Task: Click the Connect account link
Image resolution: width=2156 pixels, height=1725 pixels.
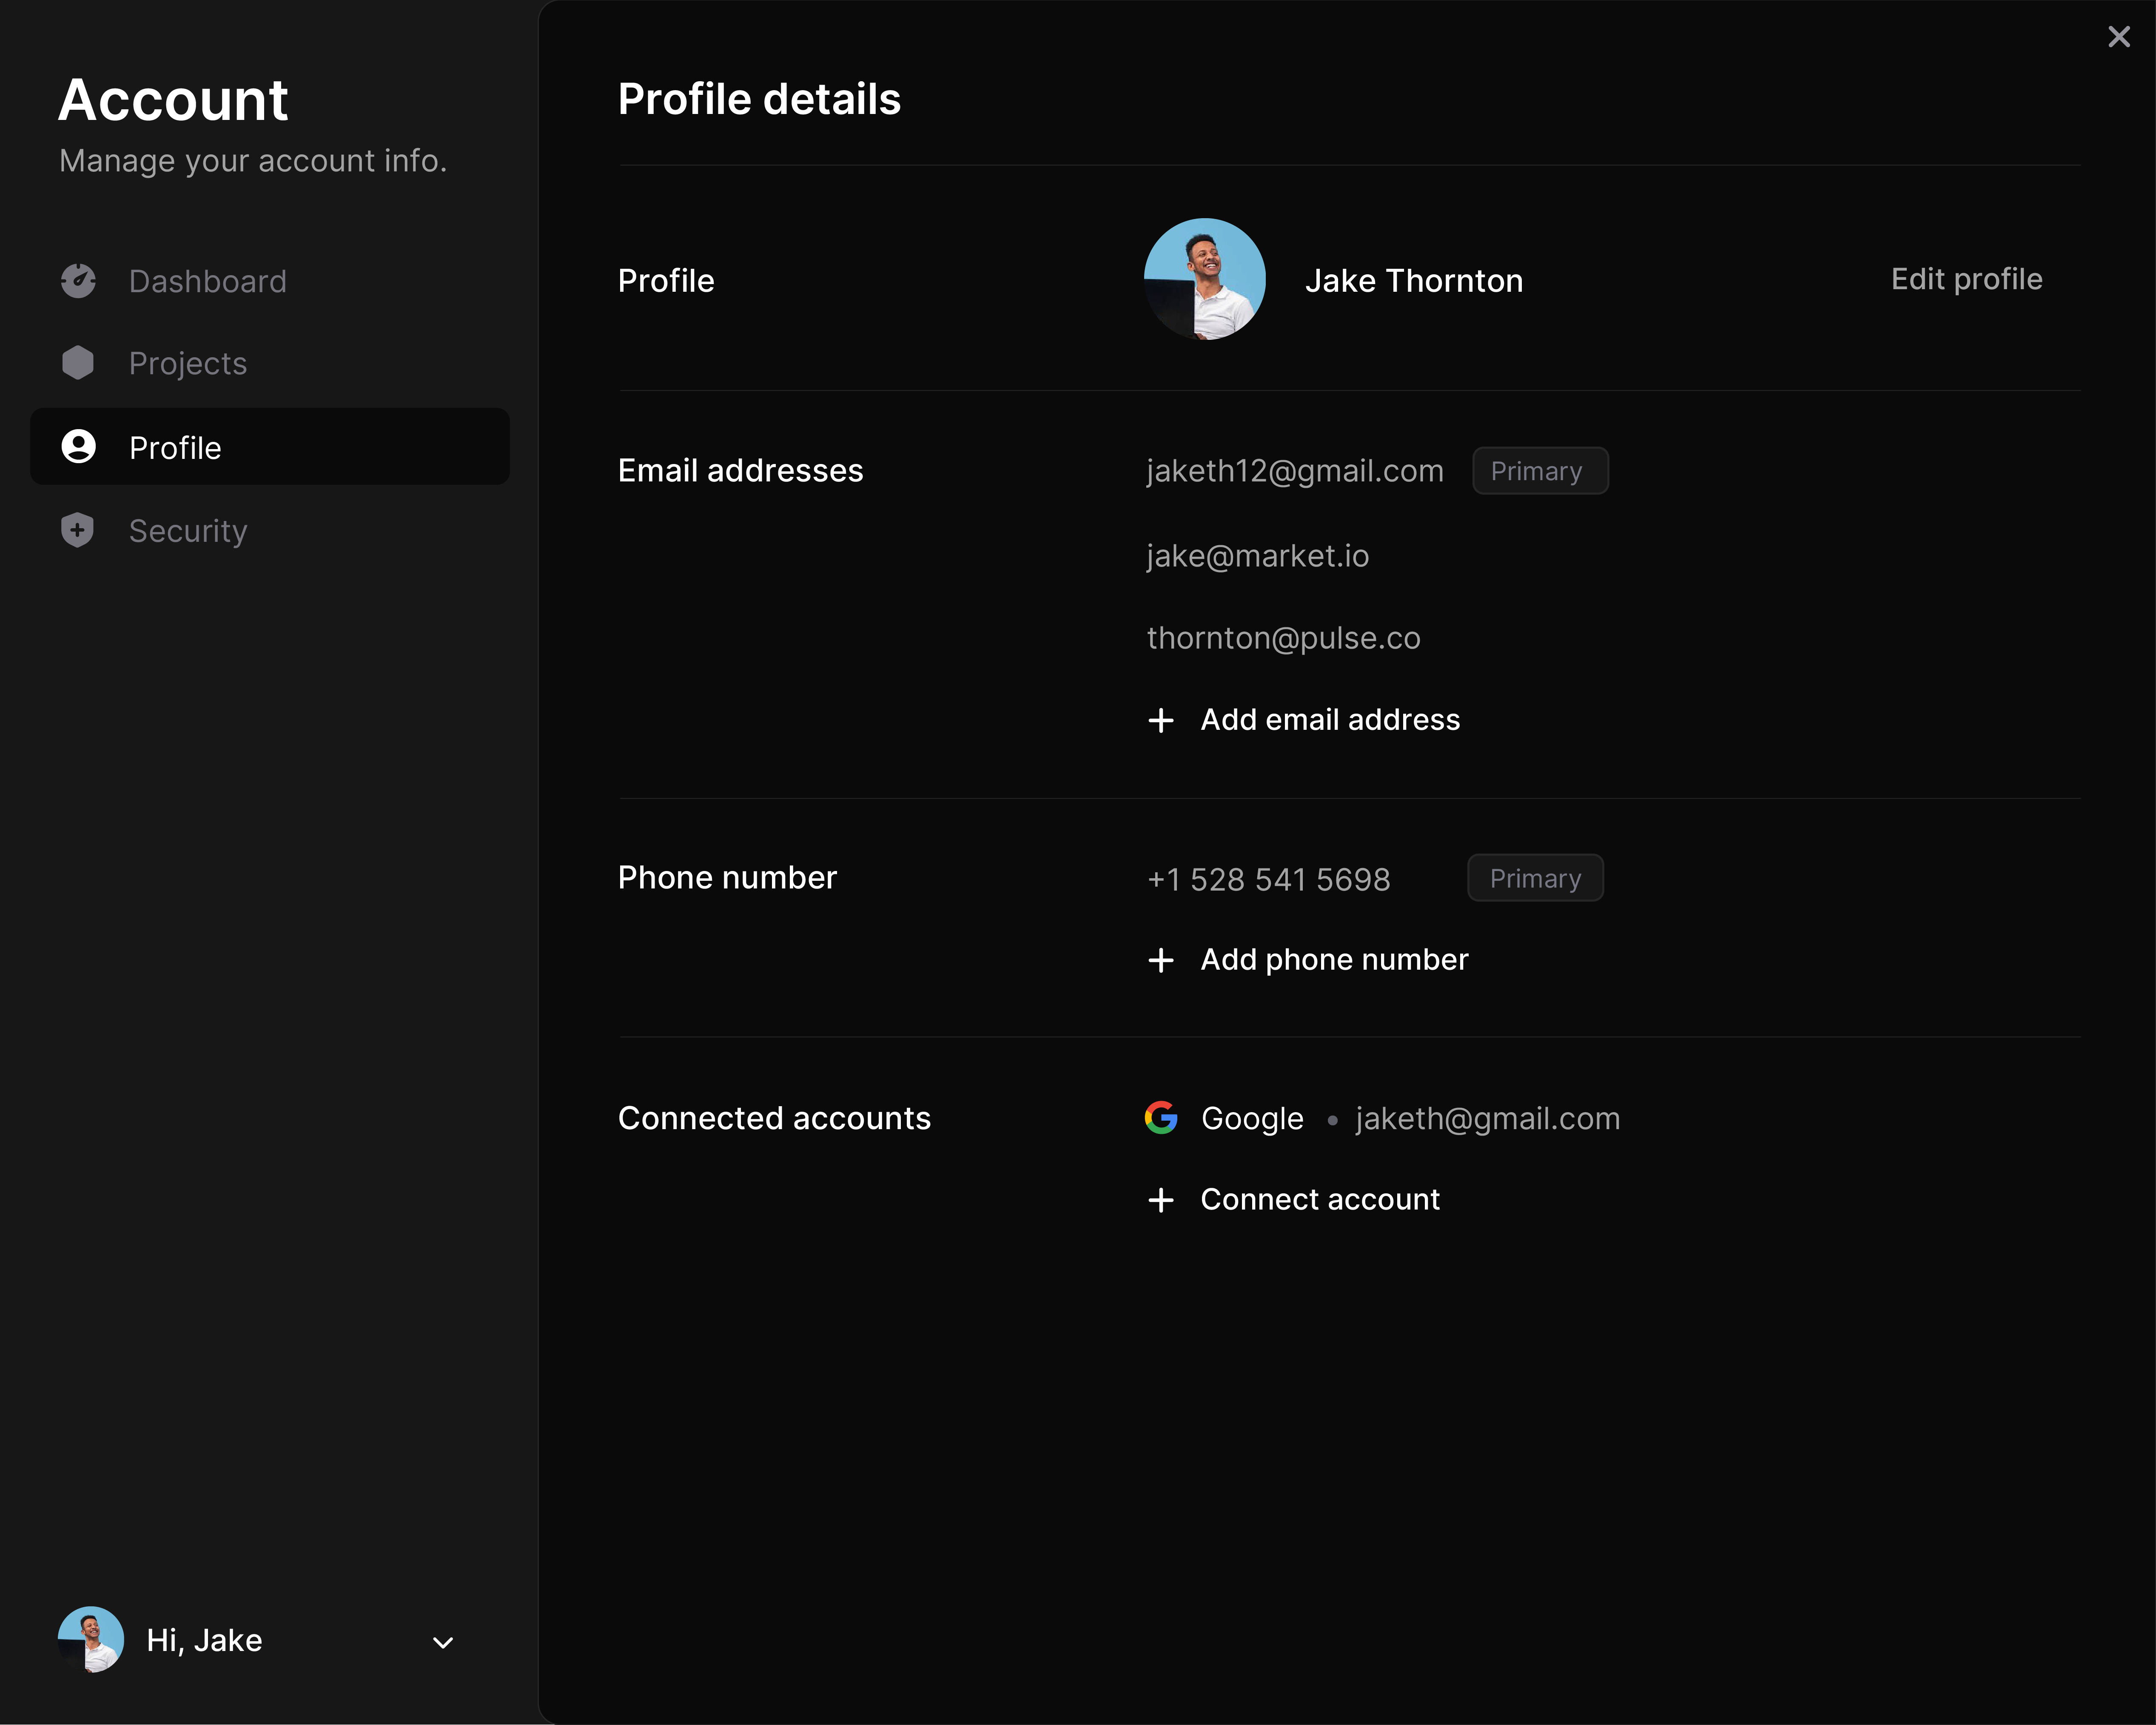Action: 1320,1200
